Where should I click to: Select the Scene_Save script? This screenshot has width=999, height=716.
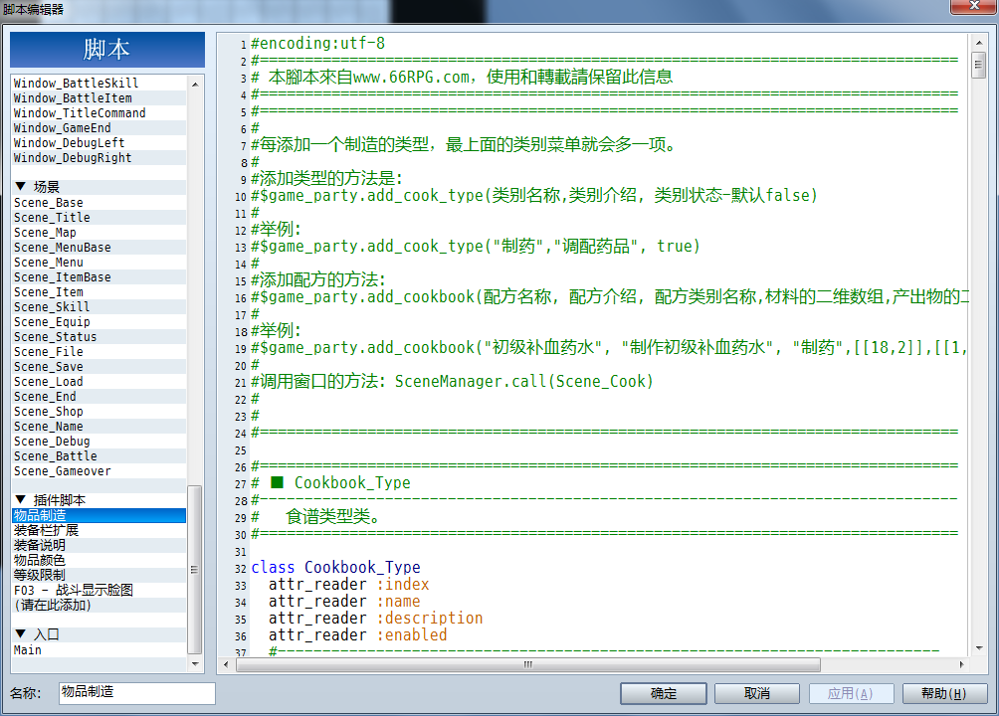tap(99, 366)
